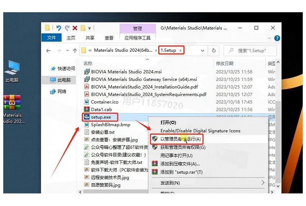Image resolution: width=306 pixels, height=206 pixels.
Task: Open Materials Studio 202... WinRAR desktop icon
Action: [12, 109]
